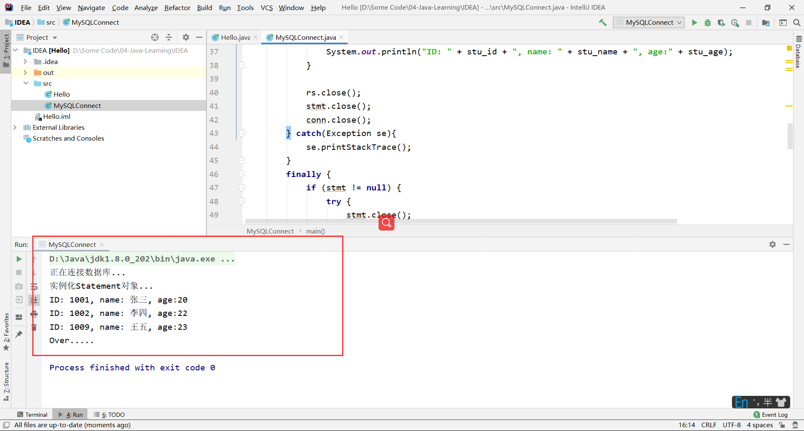804x431 pixels.
Task: Pin the Run tab
Action: coord(19,334)
